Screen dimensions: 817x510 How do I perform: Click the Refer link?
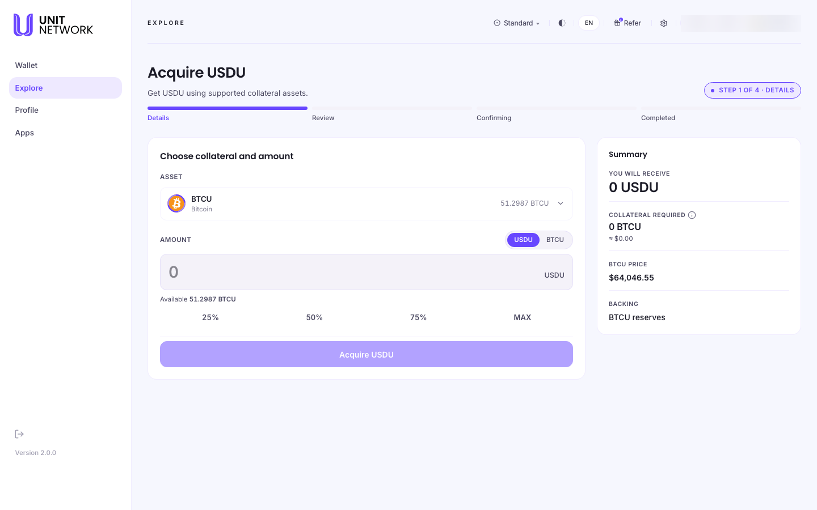[x=628, y=23]
